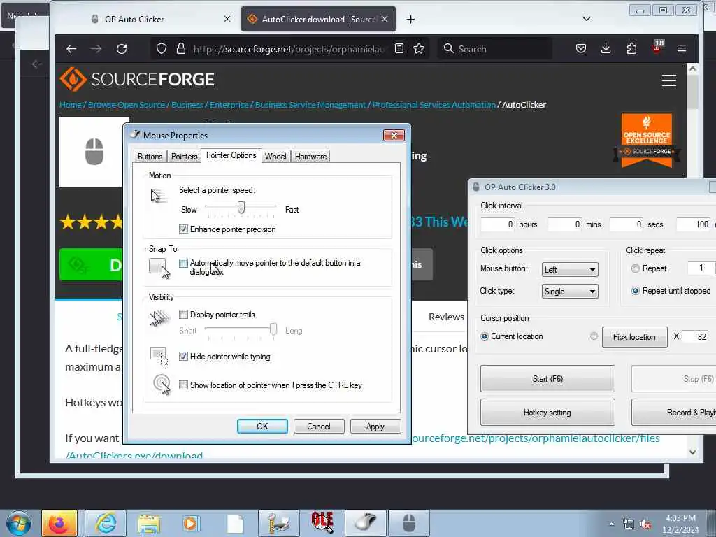Open Firefox from the taskbar
This screenshot has width=716, height=537.
59,523
